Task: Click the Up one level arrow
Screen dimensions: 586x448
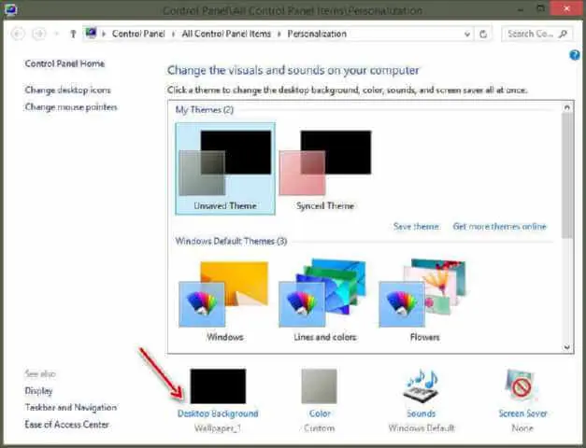Action: pyautogui.click(x=73, y=34)
